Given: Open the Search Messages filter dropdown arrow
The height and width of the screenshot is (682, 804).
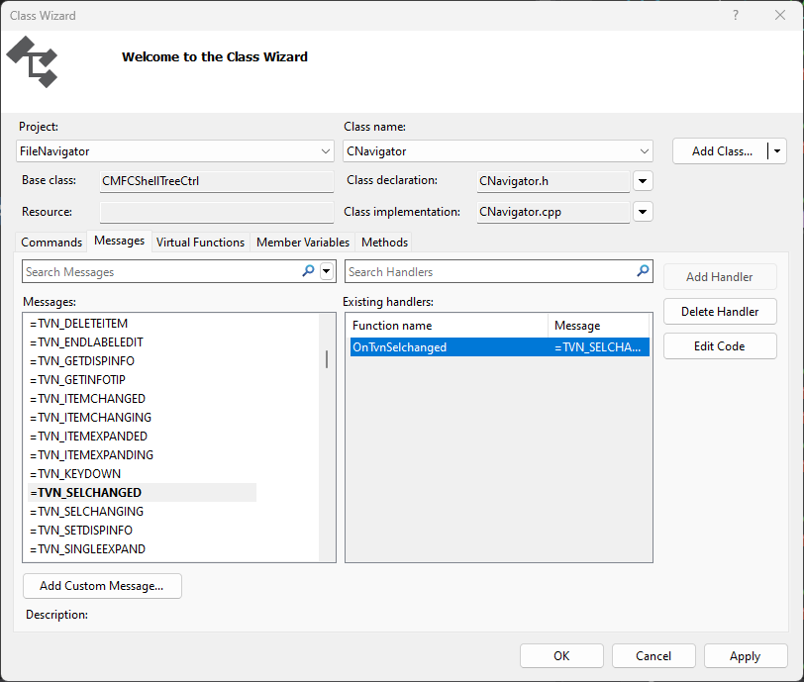Looking at the screenshot, I should [x=327, y=271].
